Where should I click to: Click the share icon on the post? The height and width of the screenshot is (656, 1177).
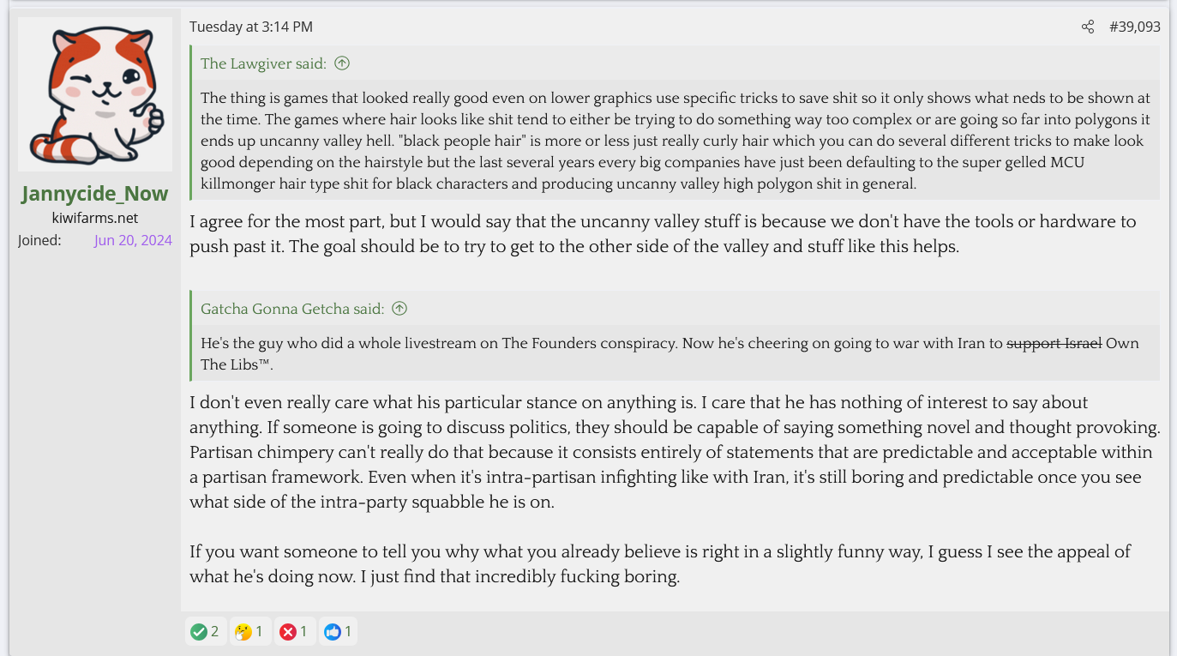pos(1088,27)
